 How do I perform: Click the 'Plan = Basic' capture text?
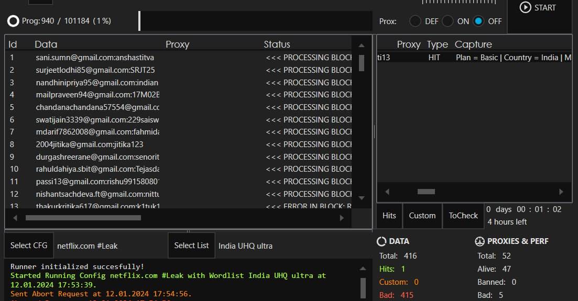coord(477,58)
